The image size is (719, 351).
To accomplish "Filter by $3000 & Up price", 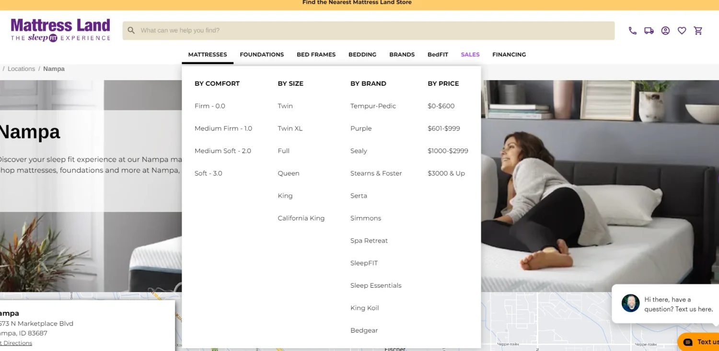I will tap(446, 174).
